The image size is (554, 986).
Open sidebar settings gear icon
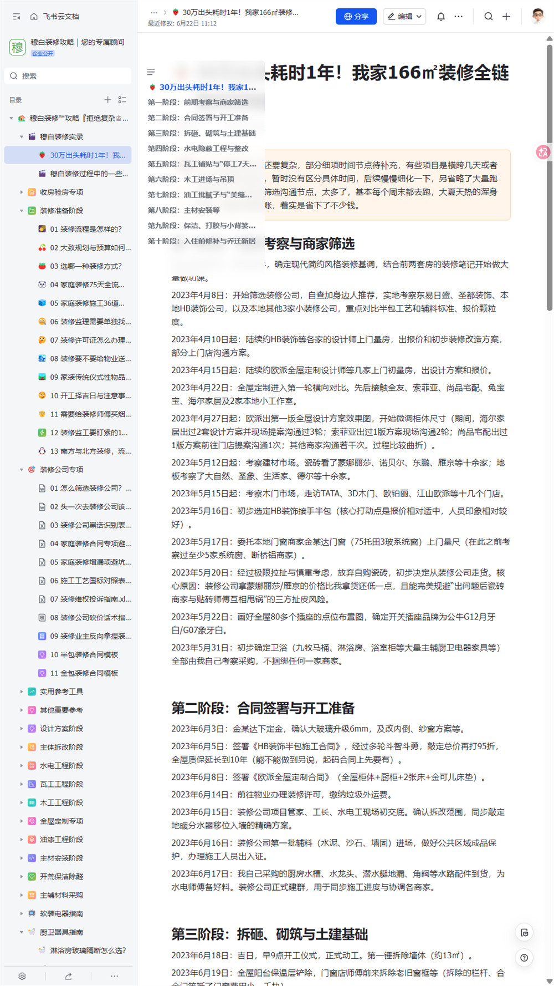click(x=22, y=976)
